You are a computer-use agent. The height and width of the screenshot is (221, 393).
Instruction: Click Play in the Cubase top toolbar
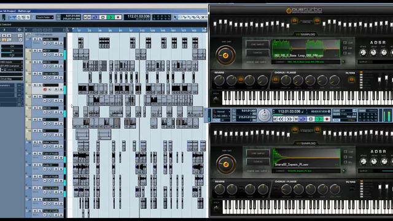(x=111, y=17)
